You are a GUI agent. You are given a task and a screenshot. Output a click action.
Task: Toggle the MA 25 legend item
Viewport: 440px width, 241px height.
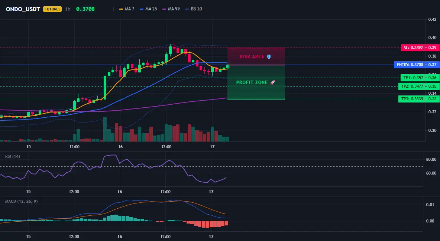(148, 9)
